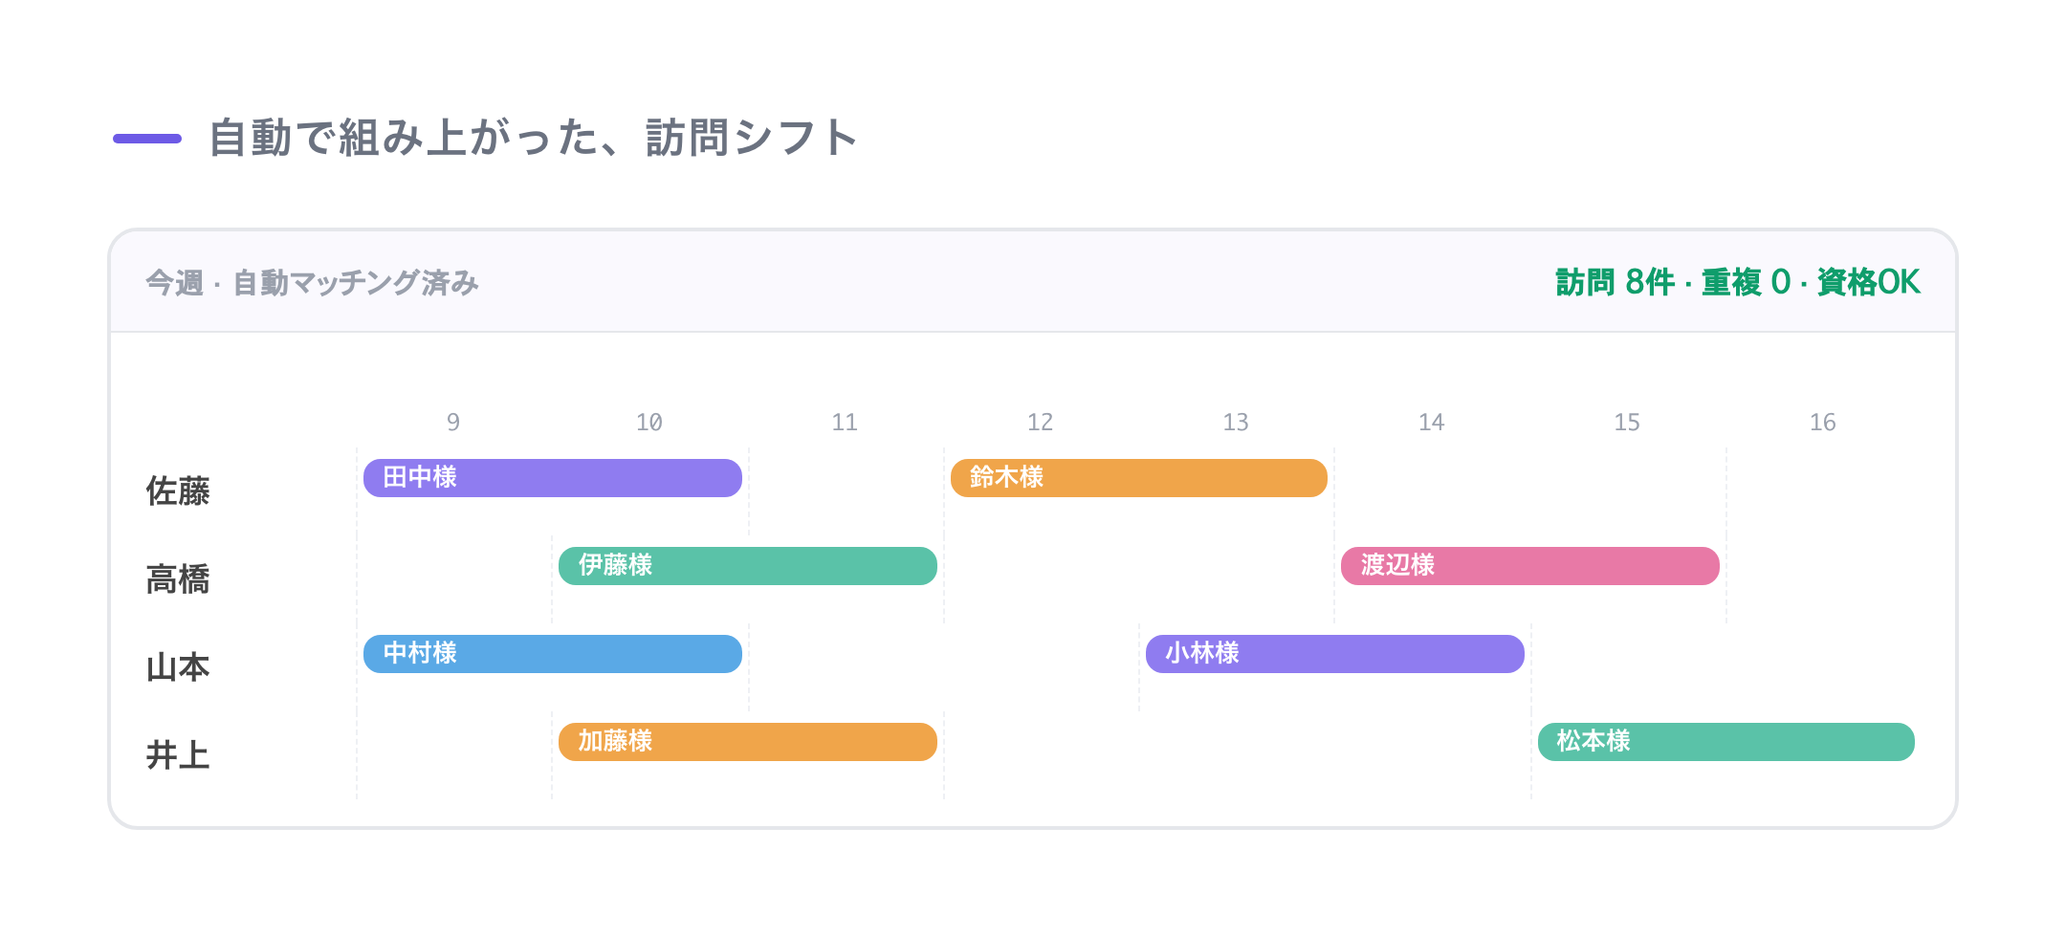Select the 鈴木様 visit bar
Screen dimensions: 2066x937
coord(1139,478)
